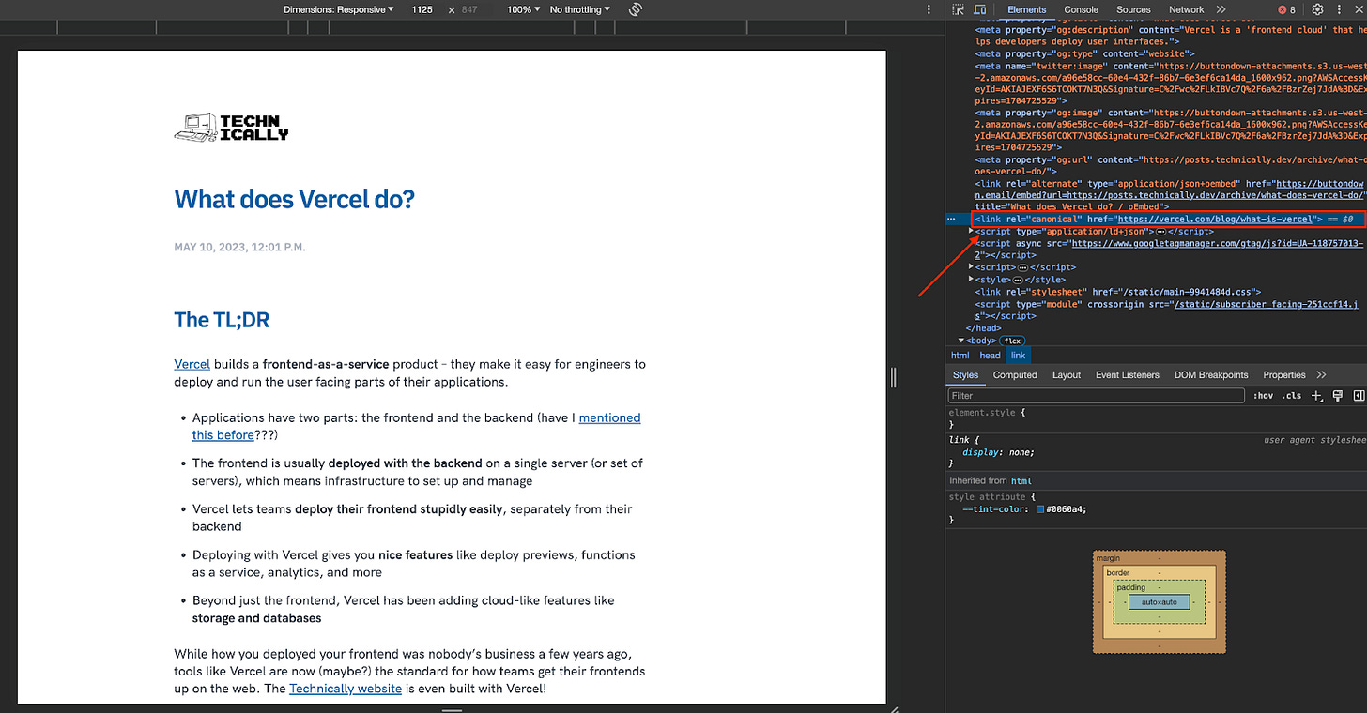The height and width of the screenshot is (713, 1367).
Task: Click ellipsis inside ld+json script node
Action: click(1160, 231)
